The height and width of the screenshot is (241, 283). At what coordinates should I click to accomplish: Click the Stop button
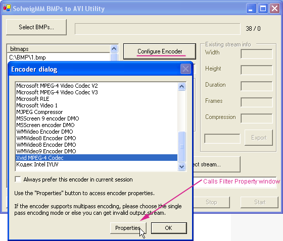click(x=211, y=202)
